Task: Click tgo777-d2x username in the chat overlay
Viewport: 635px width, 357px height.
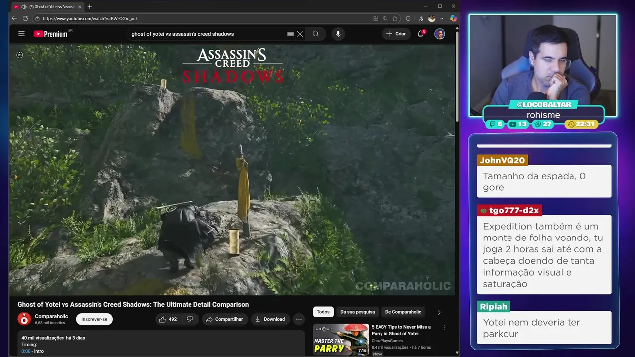Action: pos(509,210)
